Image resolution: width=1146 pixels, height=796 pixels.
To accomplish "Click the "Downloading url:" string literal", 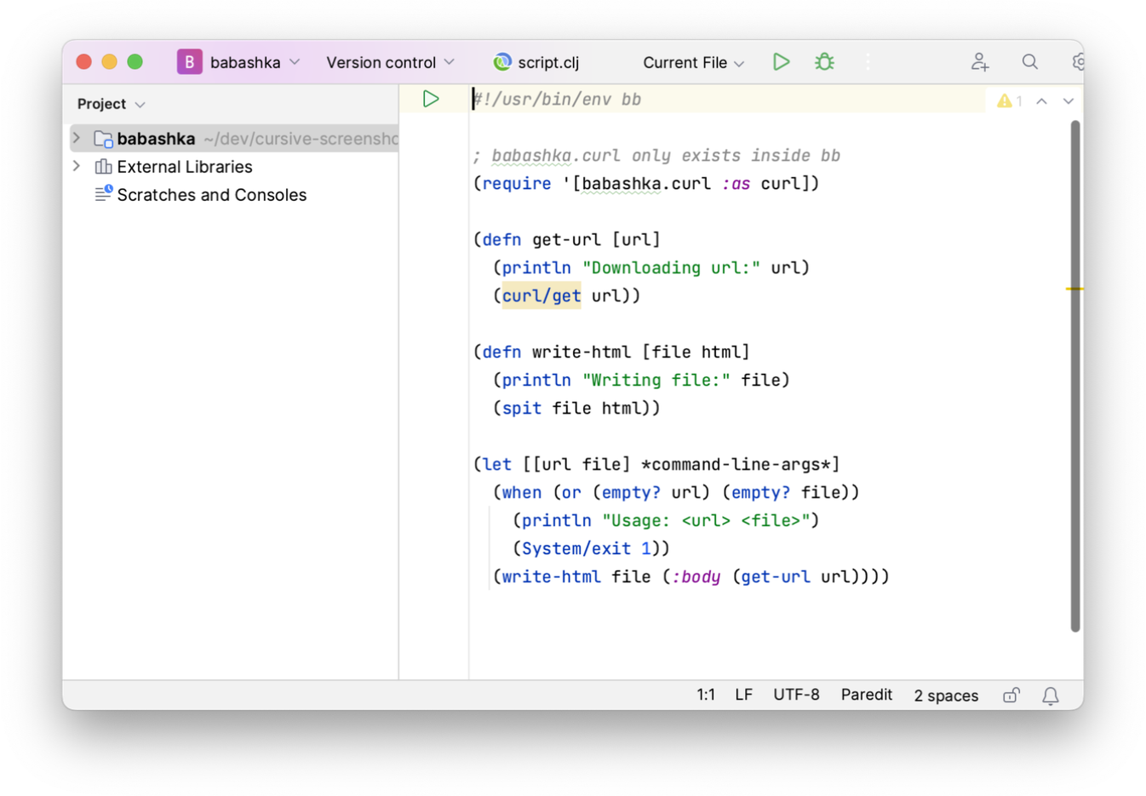I will click(x=671, y=267).
